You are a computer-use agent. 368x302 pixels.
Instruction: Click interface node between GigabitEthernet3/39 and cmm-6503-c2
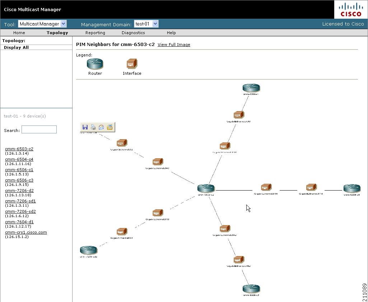coord(225,146)
